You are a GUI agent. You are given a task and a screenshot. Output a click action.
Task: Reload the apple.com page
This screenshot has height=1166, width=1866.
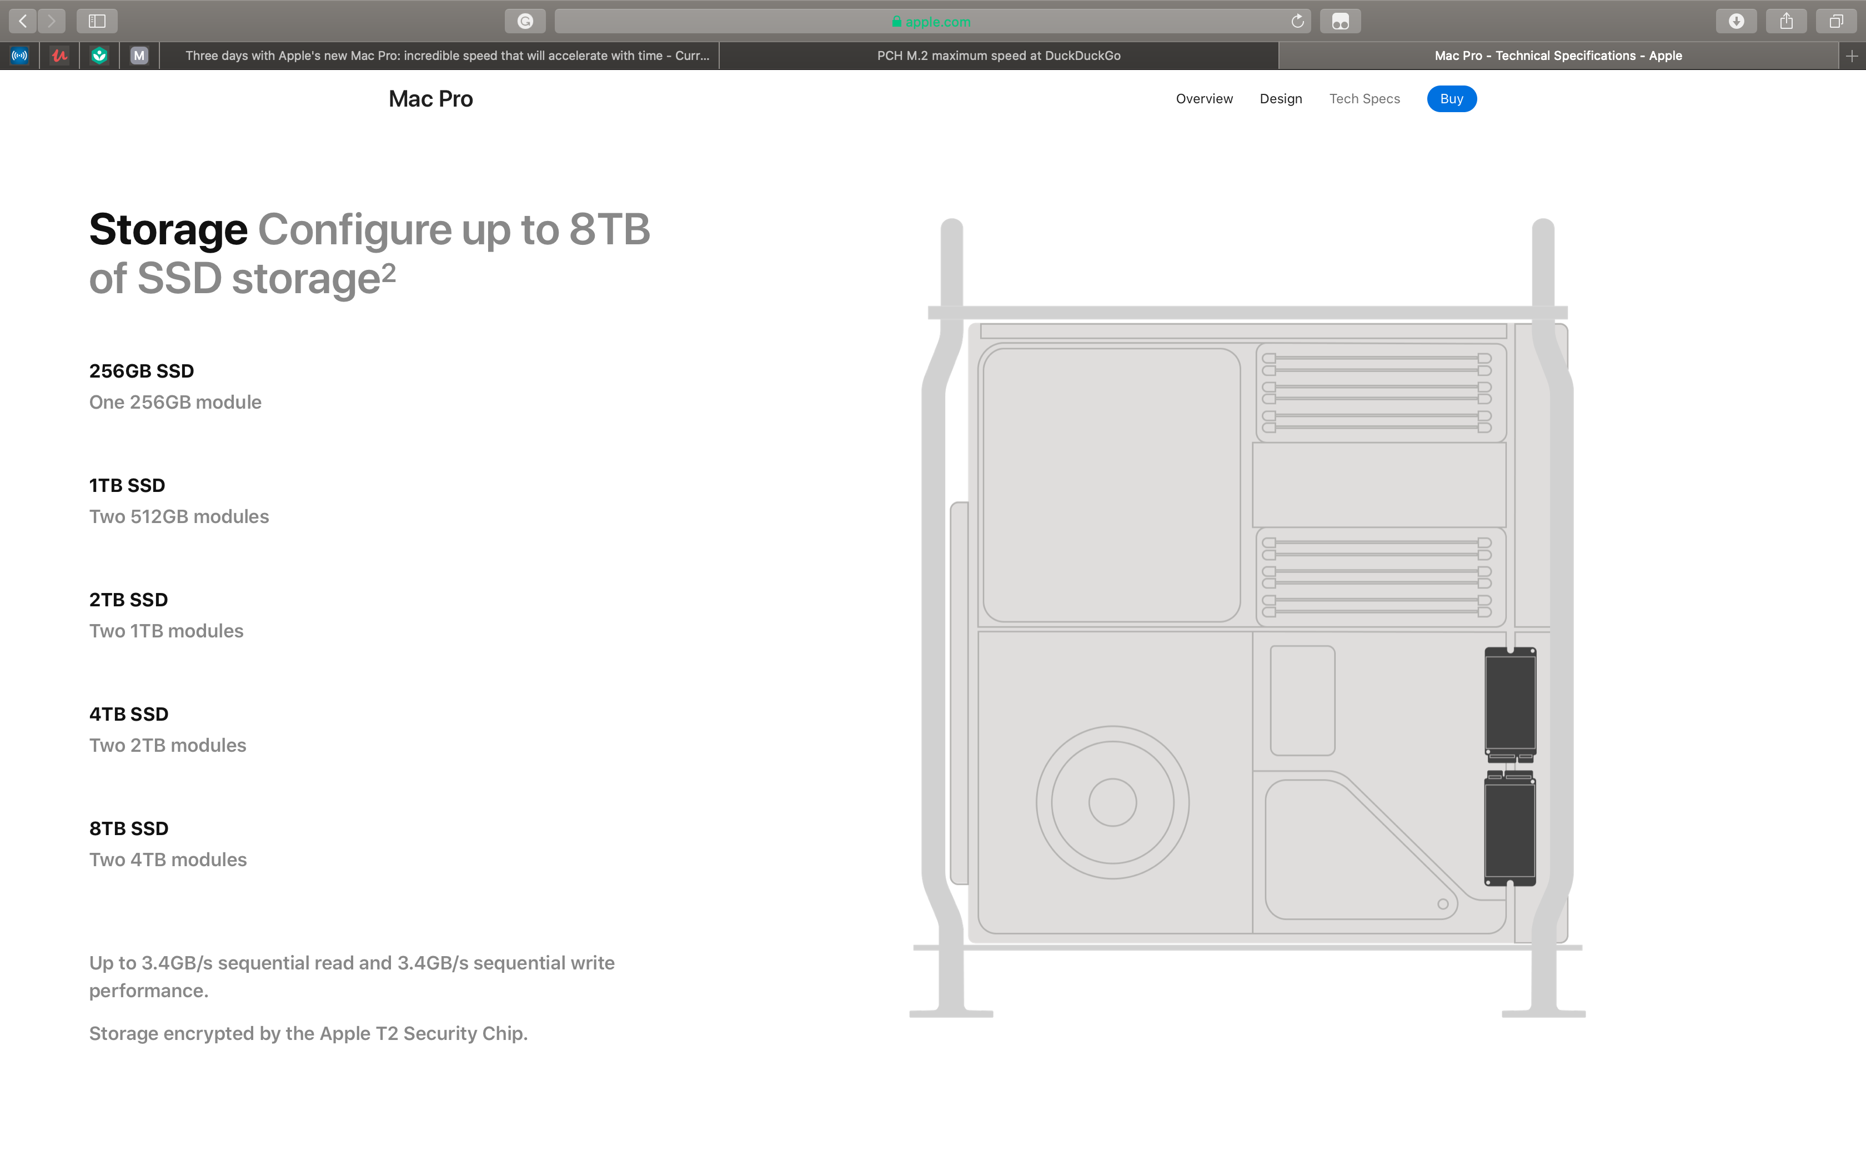[1298, 21]
